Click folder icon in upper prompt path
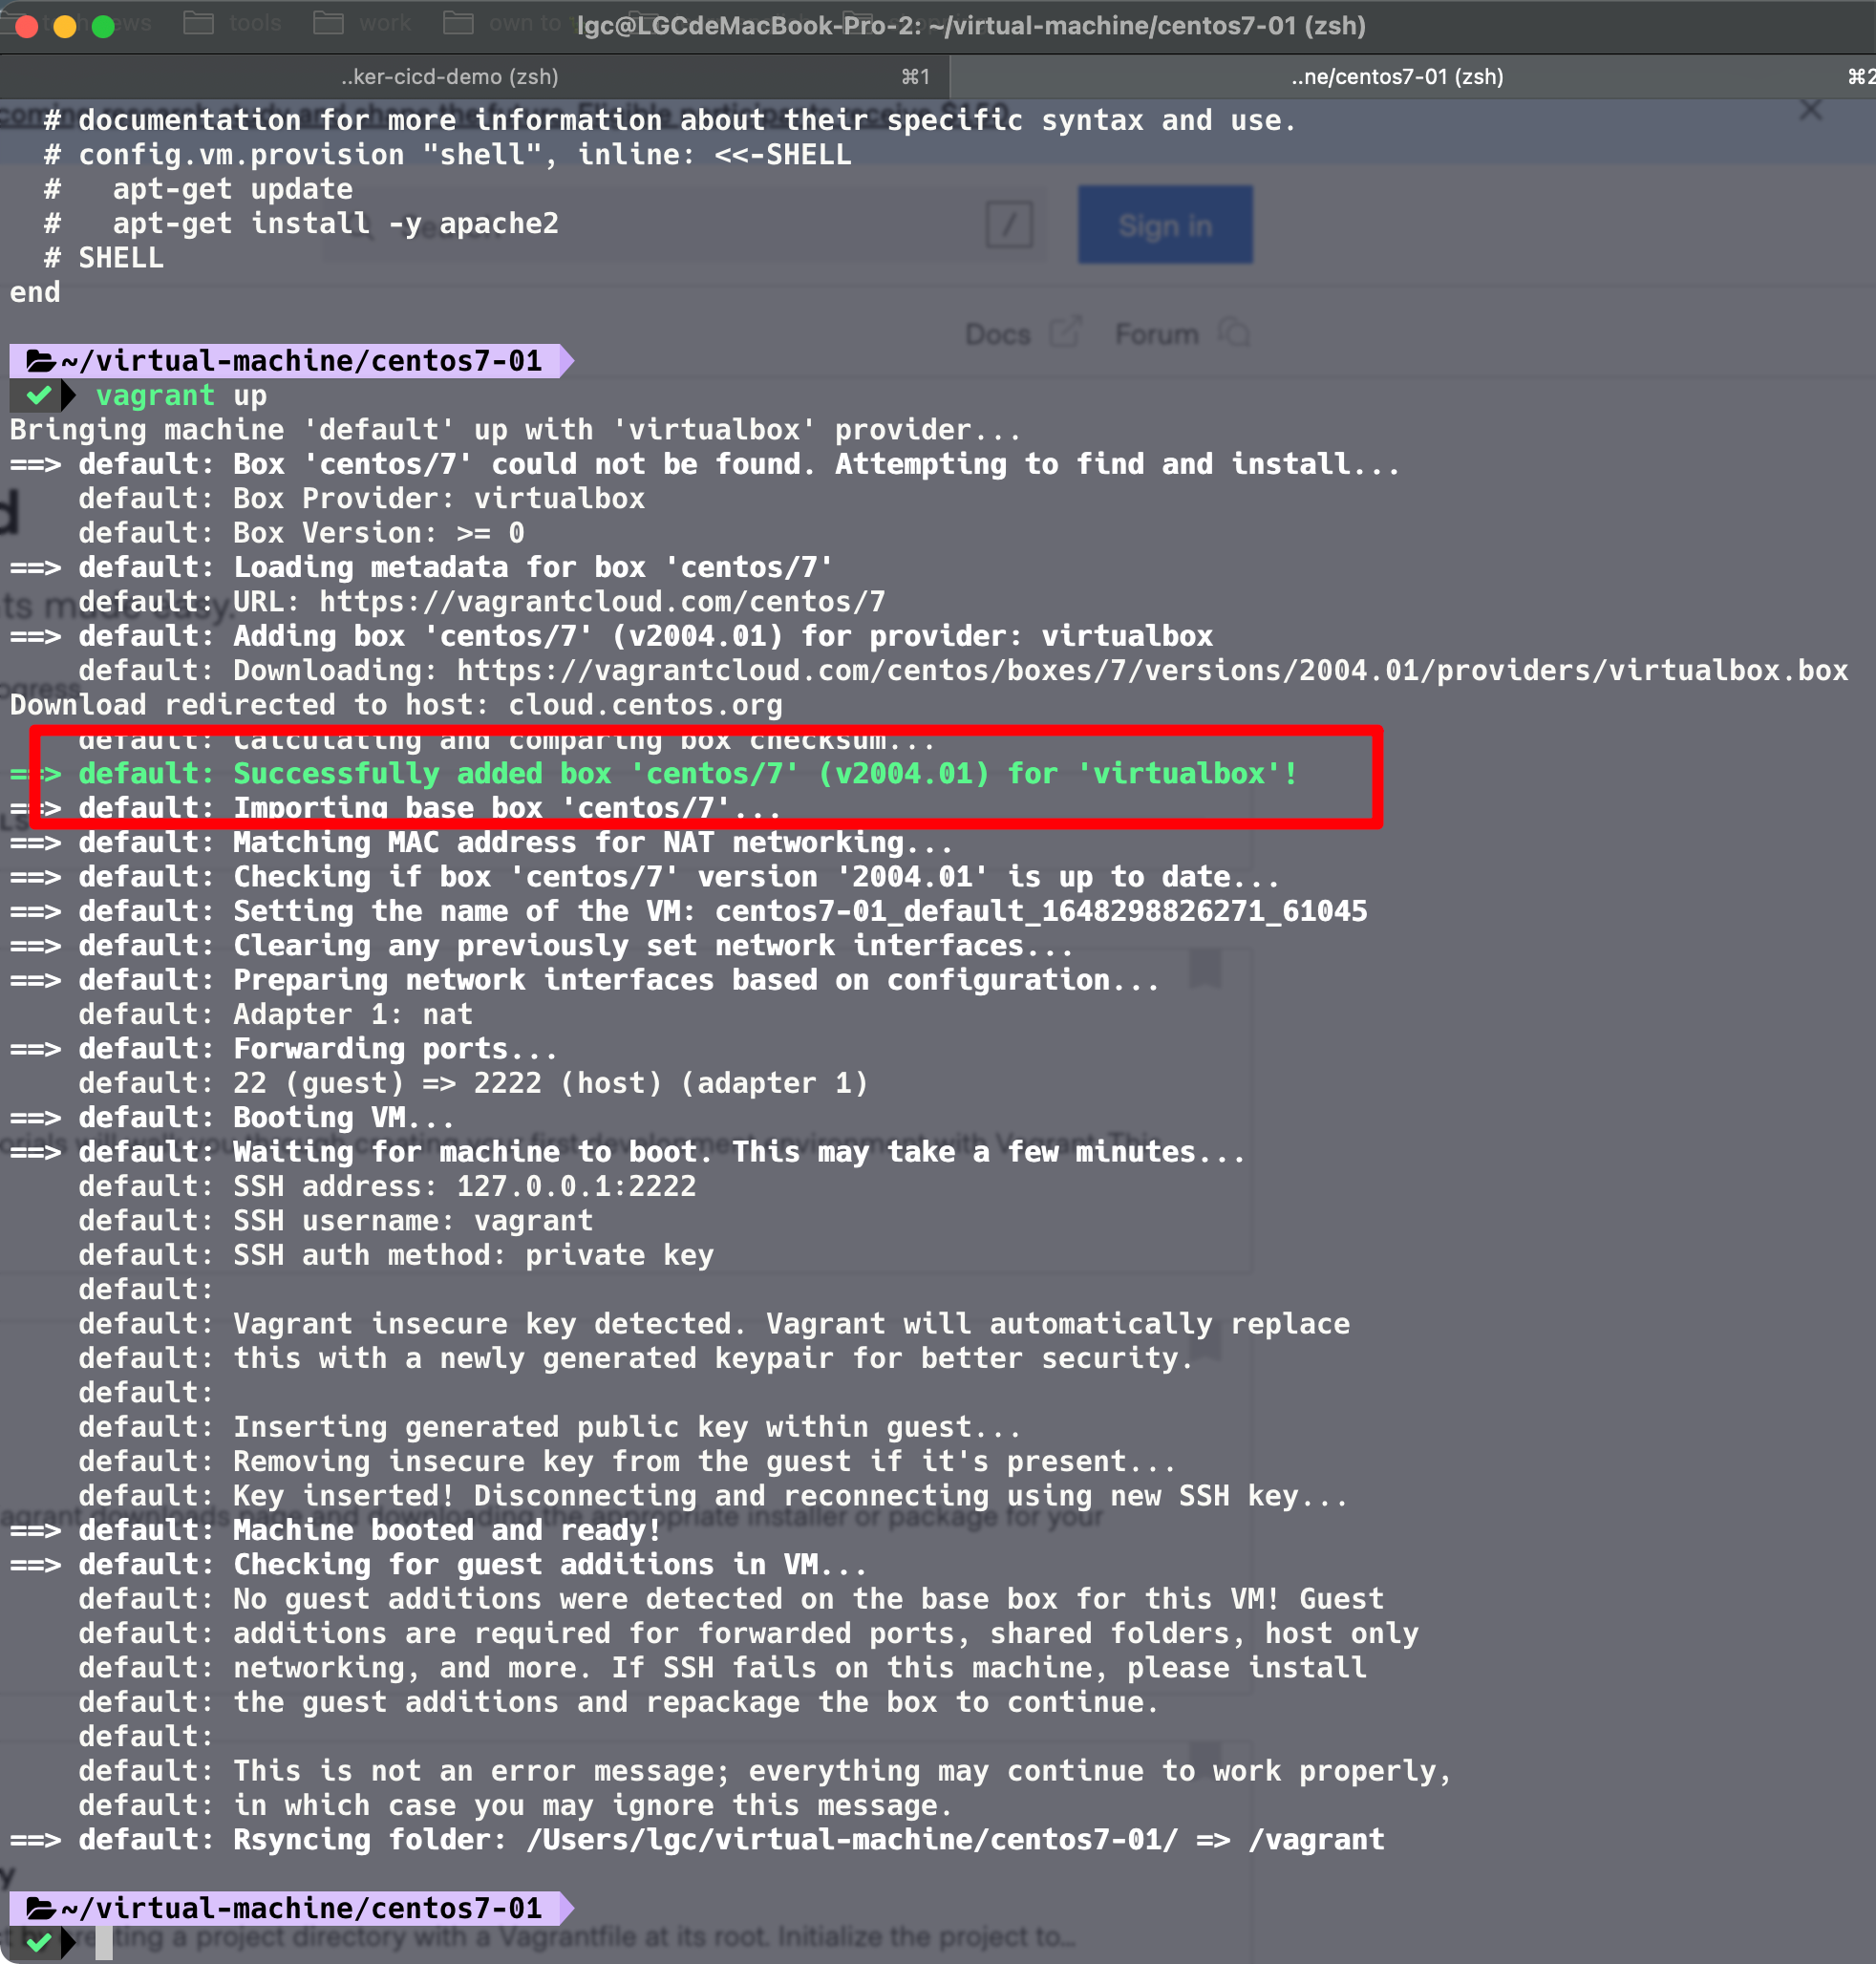1876x1964 pixels. (40, 361)
